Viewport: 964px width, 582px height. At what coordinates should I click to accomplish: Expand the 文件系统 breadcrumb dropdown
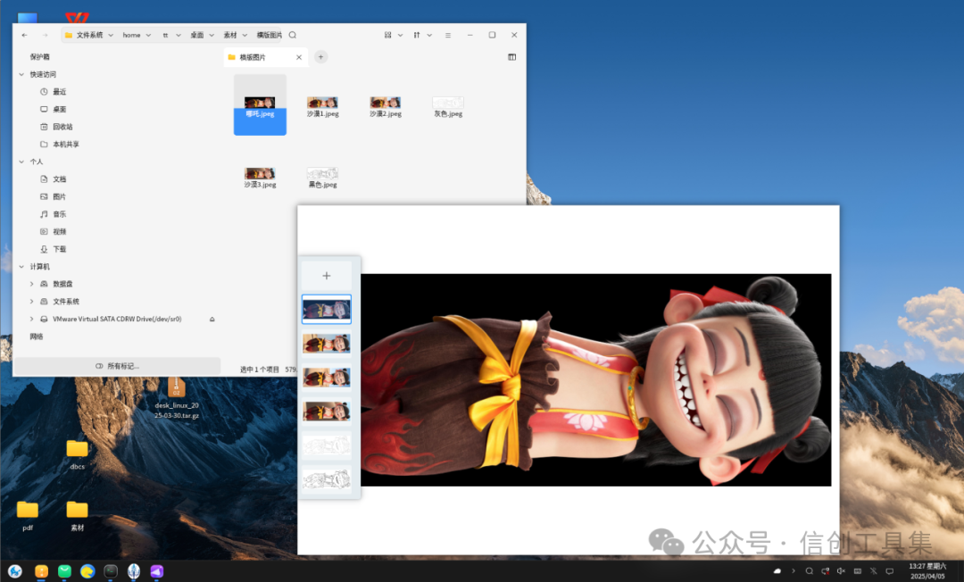tap(111, 35)
